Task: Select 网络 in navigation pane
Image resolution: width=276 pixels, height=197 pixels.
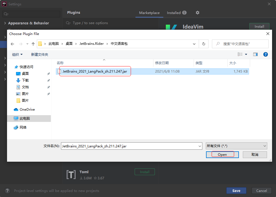Action: 23,127
